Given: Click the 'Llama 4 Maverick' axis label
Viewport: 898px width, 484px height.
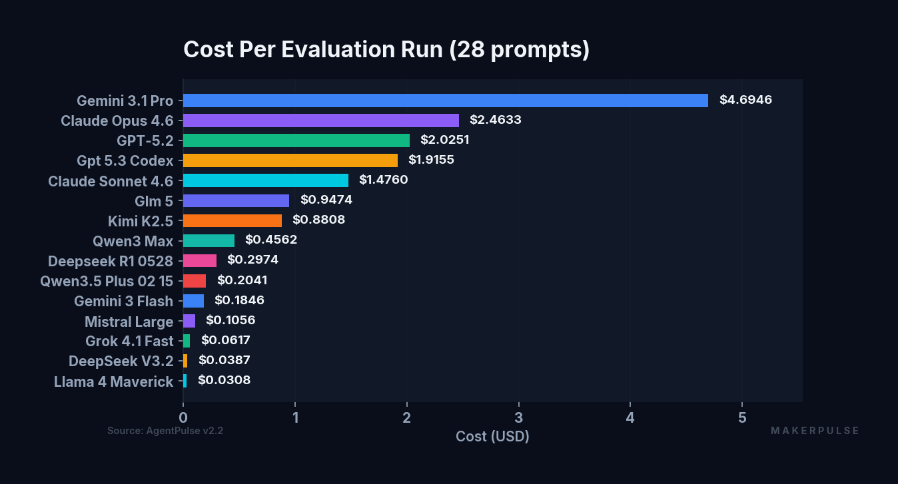Looking at the screenshot, I should tap(113, 382).
